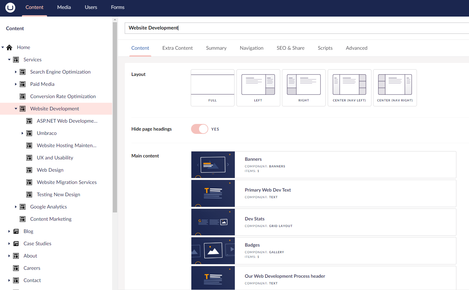This screenshot has width=469, height=290.
Task: Expand the Google Analytics node
Action: click(16, 207)
